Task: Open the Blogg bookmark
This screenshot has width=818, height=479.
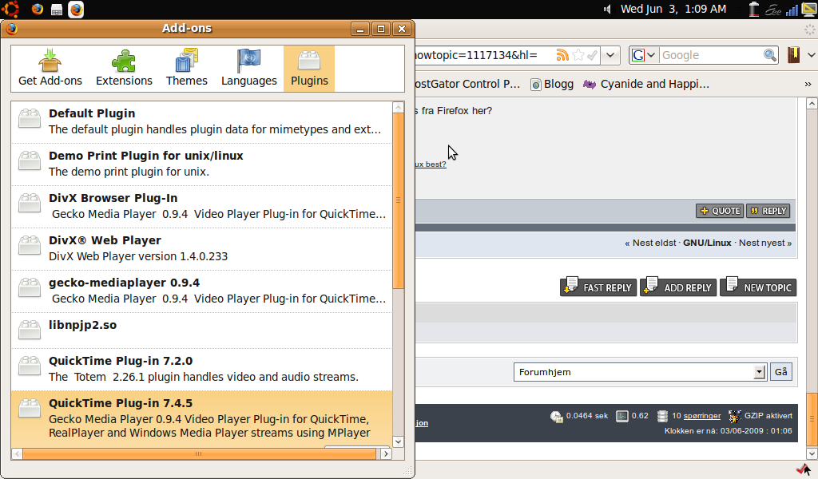Action: click(x=552, y=84)
